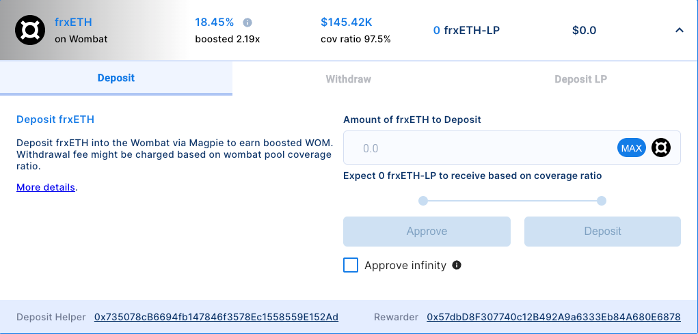The height and width of the screenshot is (334, 698).
Task: Switch to the Withdraw tab
Action: click(348, 79)
